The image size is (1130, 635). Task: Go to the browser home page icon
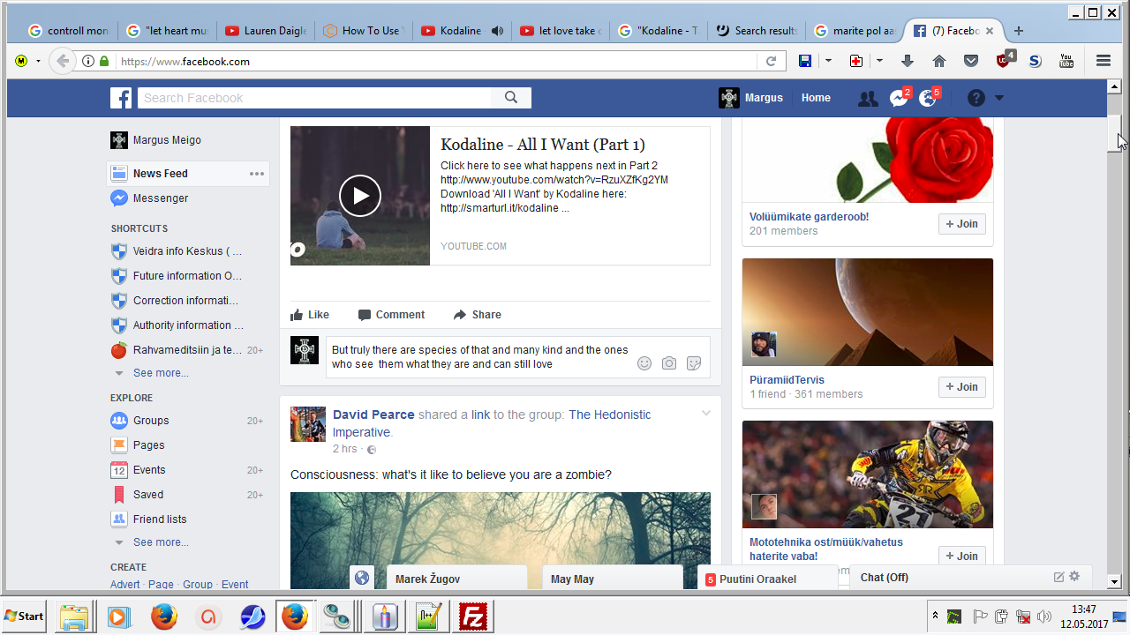point(939,61)
